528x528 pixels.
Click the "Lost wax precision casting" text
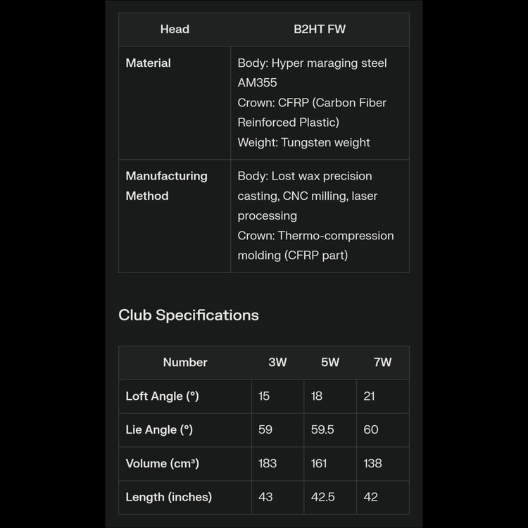[304, 186]
